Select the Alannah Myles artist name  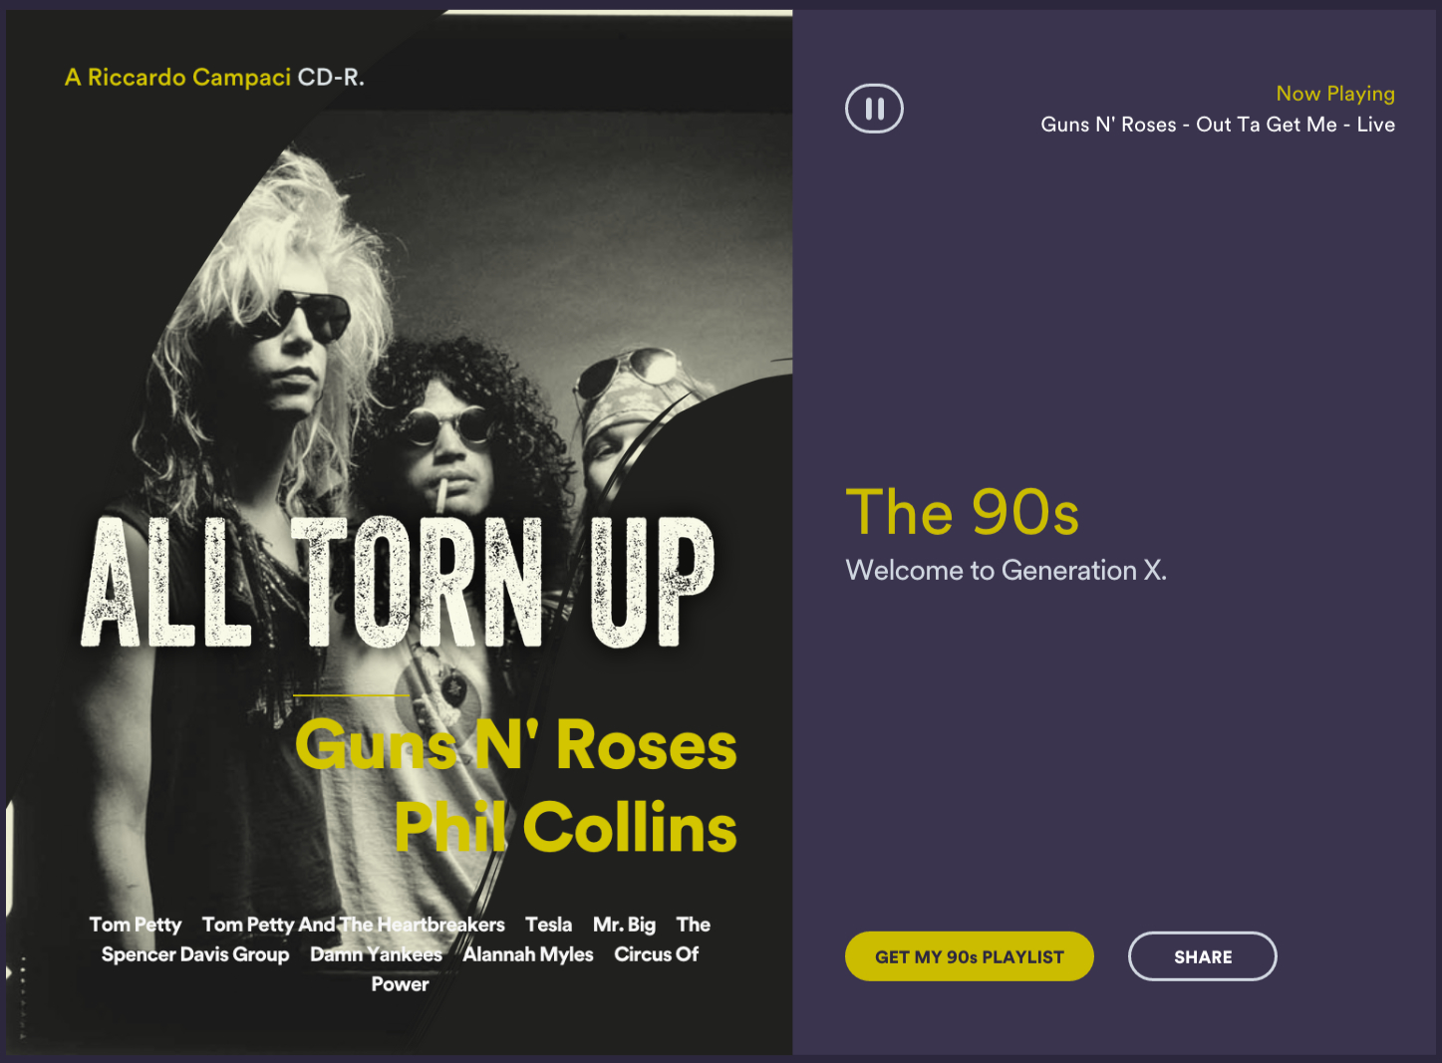528,954
